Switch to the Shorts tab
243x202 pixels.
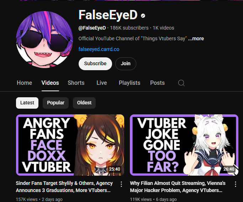point(76,83)
